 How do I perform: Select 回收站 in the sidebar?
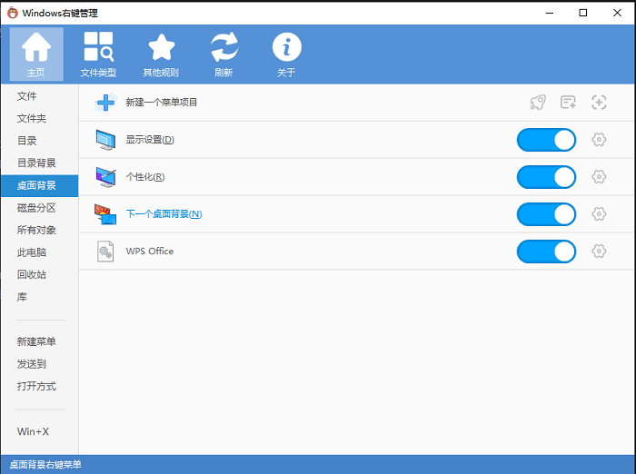coord(39,274)
